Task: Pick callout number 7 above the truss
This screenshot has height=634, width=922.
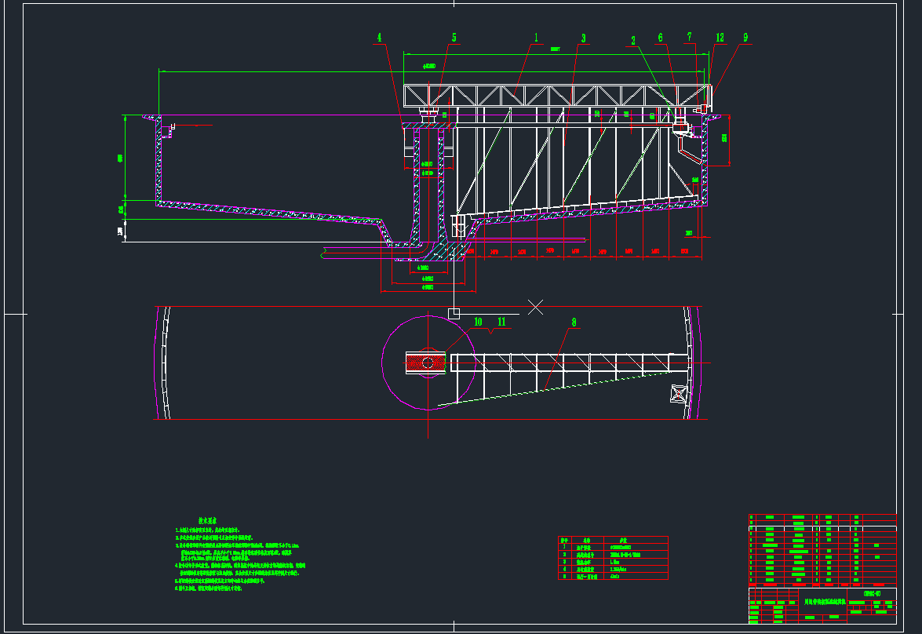Action: tap(690, 38)
